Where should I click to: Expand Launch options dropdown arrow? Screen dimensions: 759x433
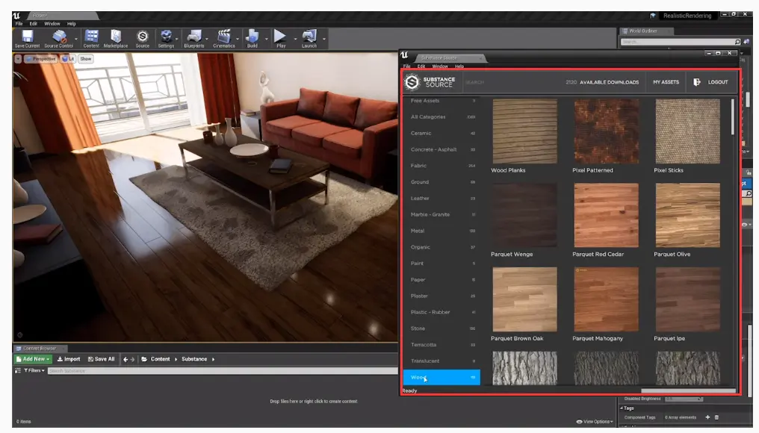(323, 39)
